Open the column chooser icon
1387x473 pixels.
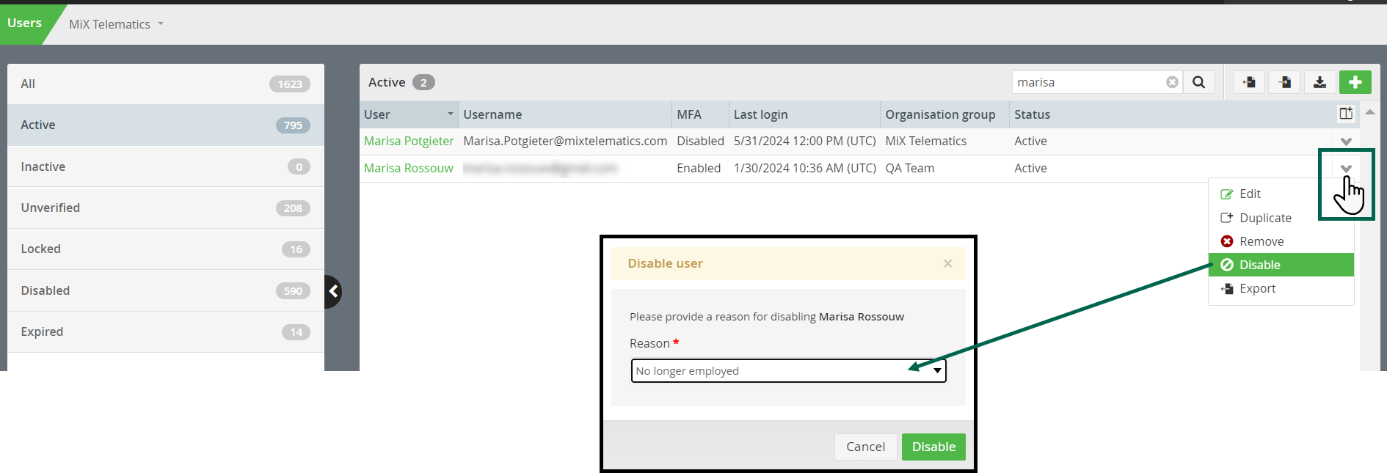[x=1346, y=114]
